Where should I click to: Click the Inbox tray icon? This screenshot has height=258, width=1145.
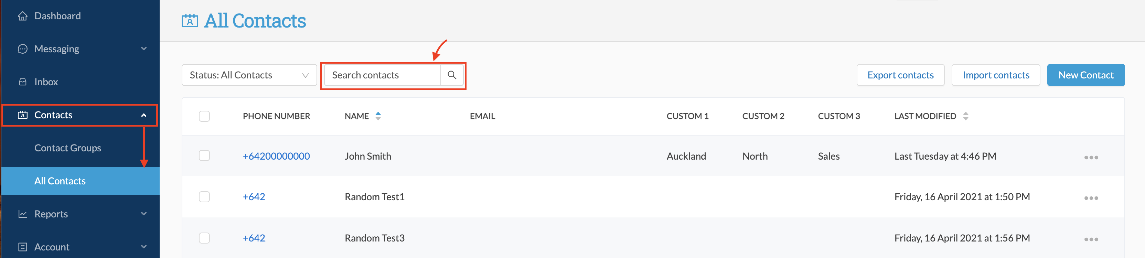[x=23, y=82]
